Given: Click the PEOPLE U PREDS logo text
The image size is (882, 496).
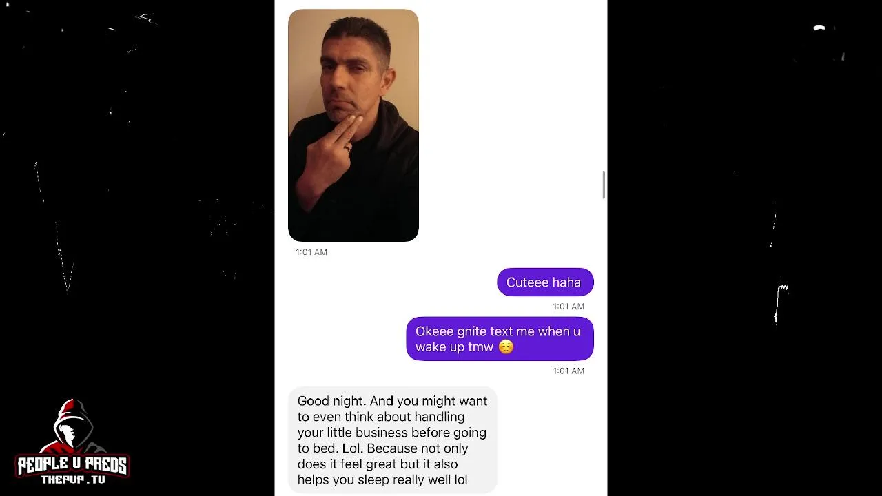Looking at the screenshot, I should (72, 466).
